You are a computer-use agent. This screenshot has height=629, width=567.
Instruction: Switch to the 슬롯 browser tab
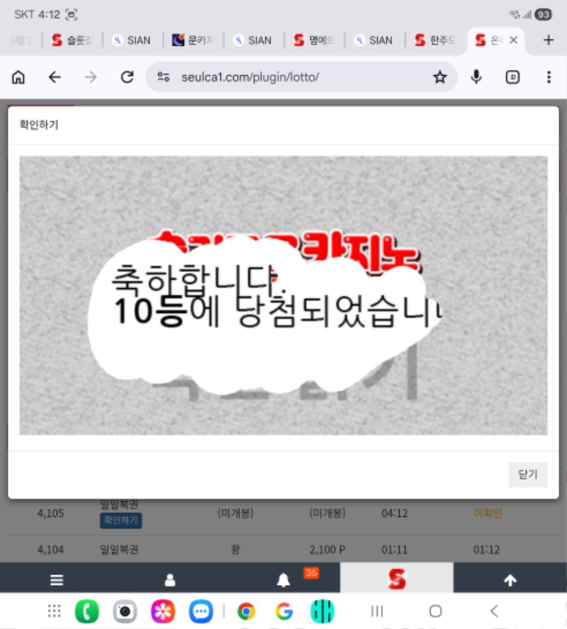73,40
